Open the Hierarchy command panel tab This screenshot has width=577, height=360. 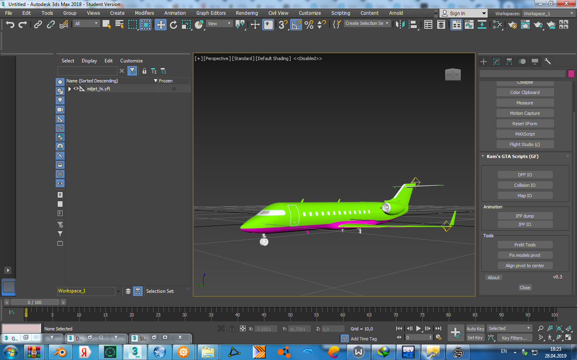point(509,62)
